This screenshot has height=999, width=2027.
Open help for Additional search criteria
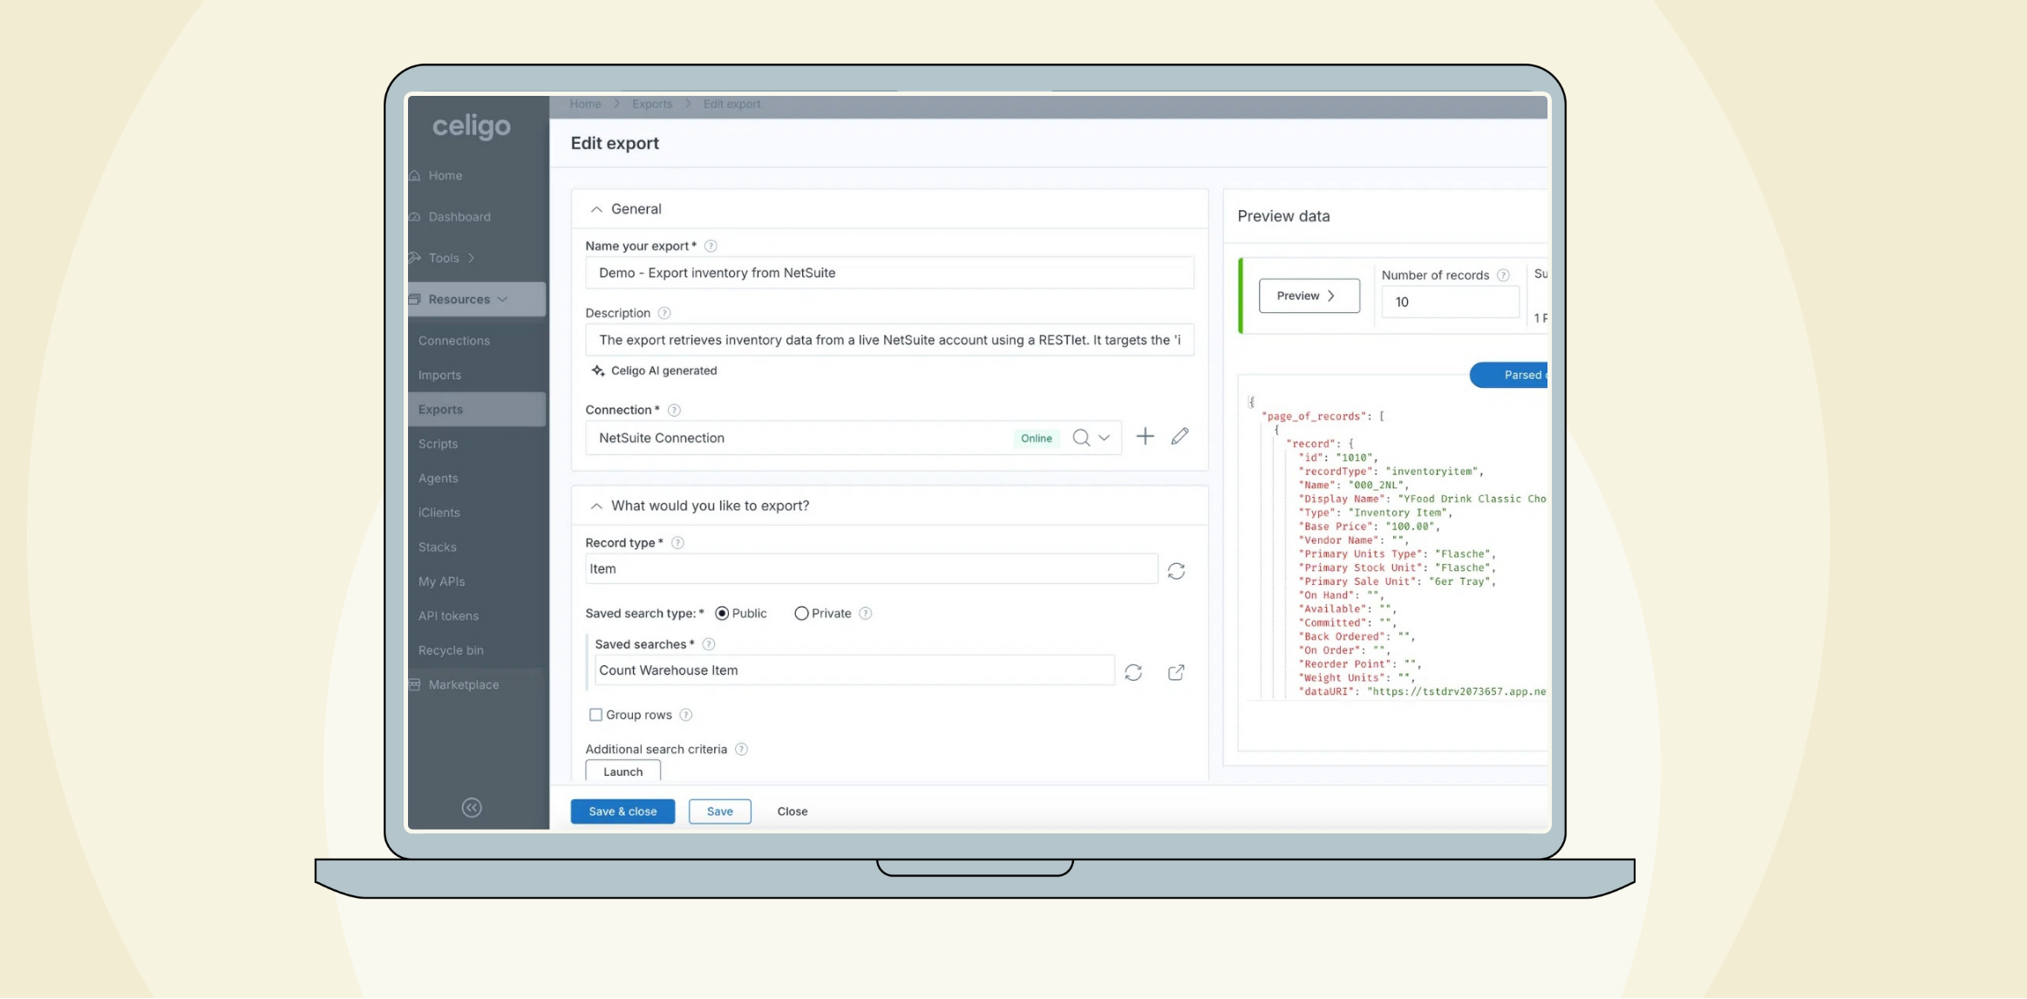[742, 750]
